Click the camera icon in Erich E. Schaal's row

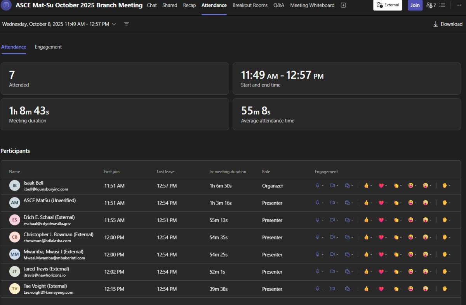(x=332, y=220)
